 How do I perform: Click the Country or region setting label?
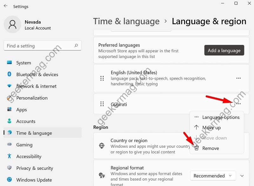click(129, 140)
